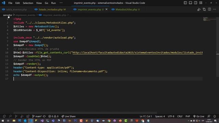Click the Ln 17, Col 1 indicator
The width and height of the screenshot is (219, 123).
(x=146, y=116)
